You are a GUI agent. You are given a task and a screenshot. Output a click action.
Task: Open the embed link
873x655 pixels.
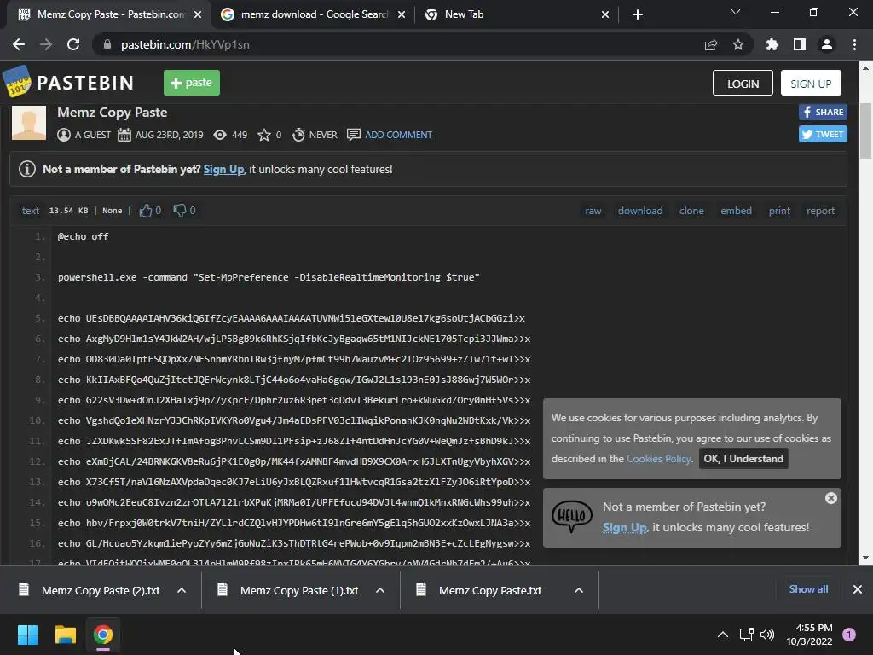[x=736, y=211]
